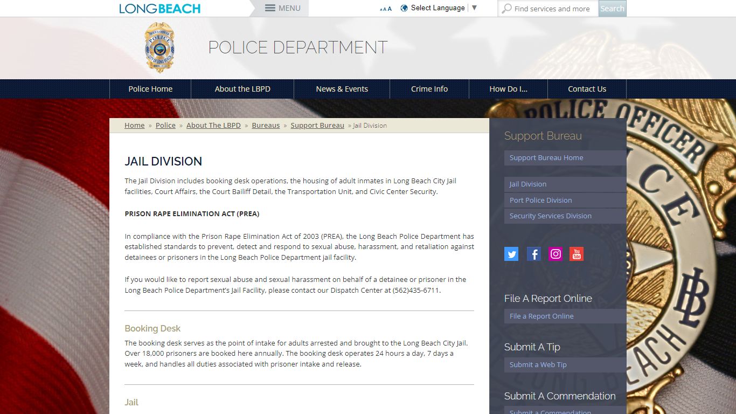
Task: Open the hamburger MENU icon
Action: (269, 8)
